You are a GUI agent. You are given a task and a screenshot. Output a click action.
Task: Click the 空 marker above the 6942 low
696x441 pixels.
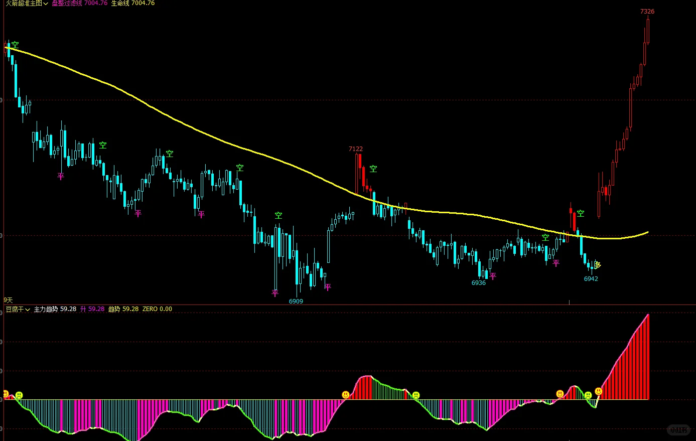pos(581,214)
